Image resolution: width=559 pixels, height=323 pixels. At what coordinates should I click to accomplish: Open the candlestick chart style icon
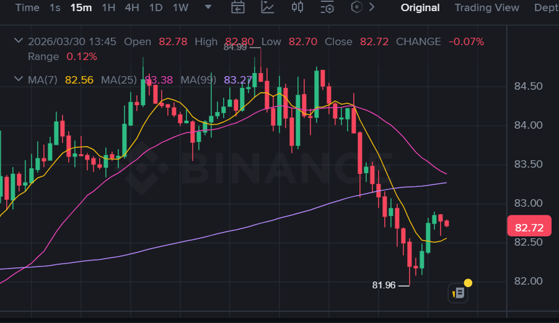tap(297, 7)
